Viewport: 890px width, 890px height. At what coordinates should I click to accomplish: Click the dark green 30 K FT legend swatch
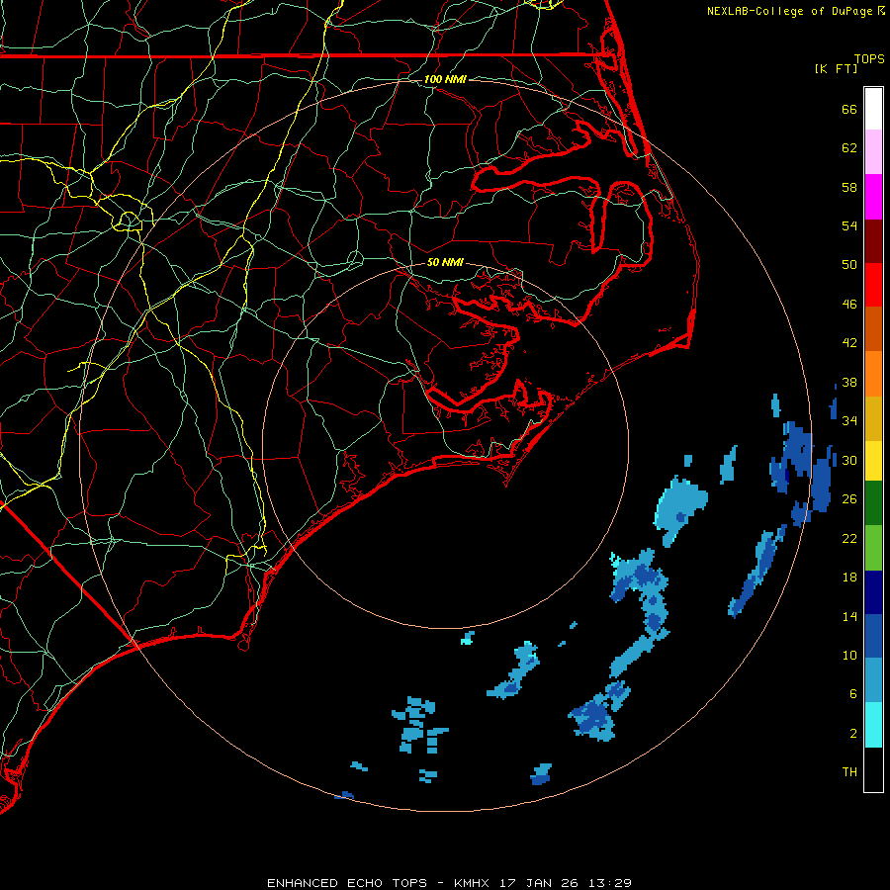(x=873, y=503)
